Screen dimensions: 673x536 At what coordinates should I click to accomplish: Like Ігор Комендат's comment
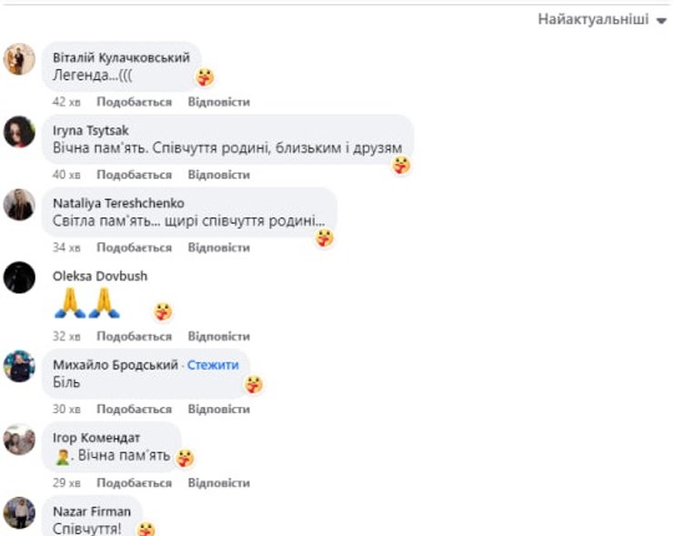pos(134,483)
